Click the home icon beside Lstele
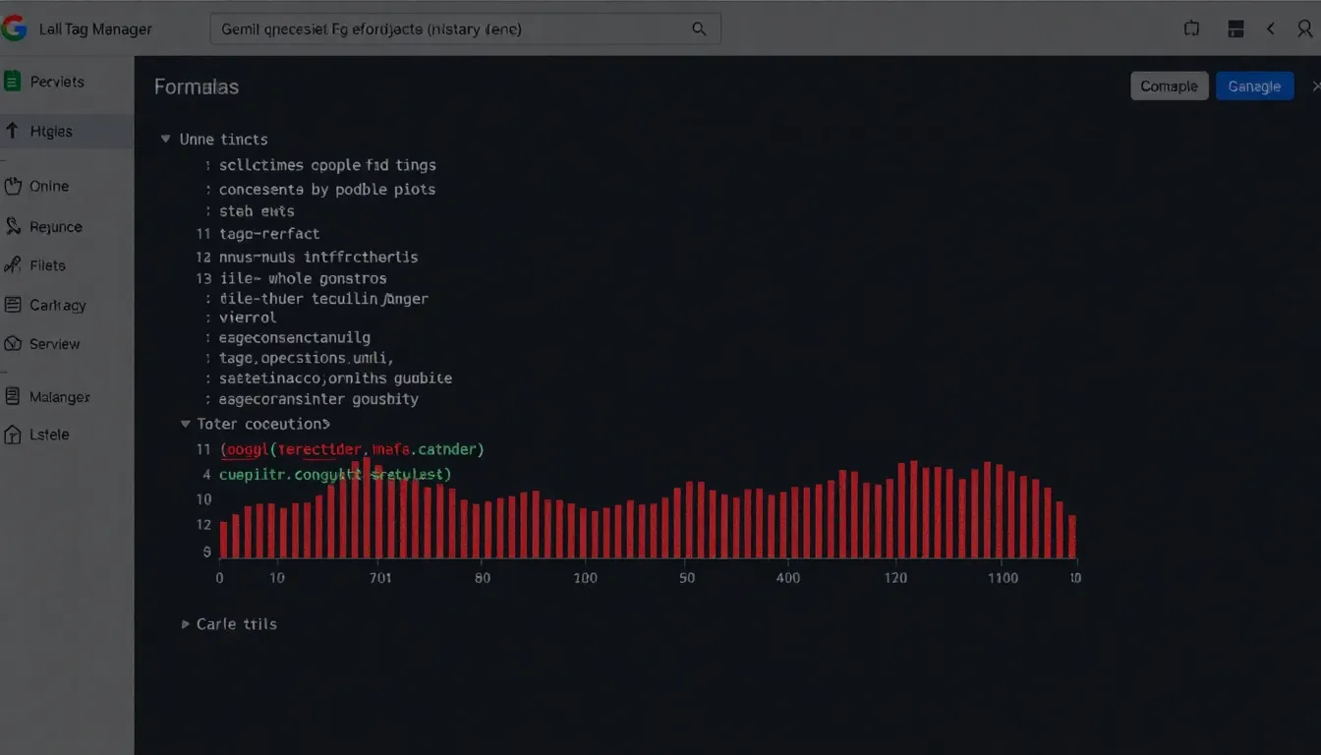This screenshot has width=1321, height=755. pyautogui.click(x=13, y=435)
